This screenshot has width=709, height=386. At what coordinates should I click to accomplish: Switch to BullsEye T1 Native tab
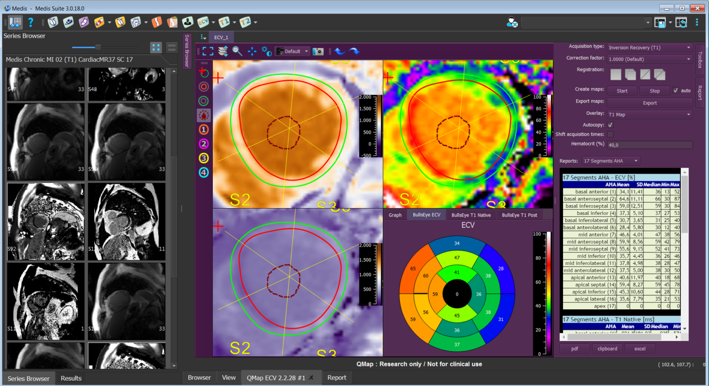[x=471, y=215]
